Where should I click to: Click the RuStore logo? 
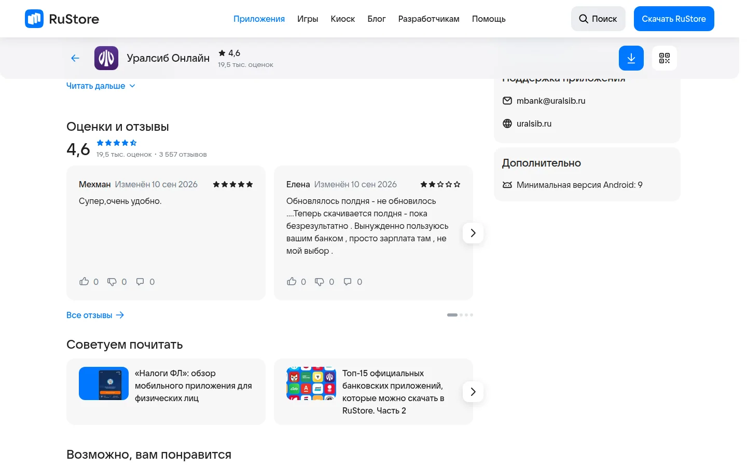(62, 19)
